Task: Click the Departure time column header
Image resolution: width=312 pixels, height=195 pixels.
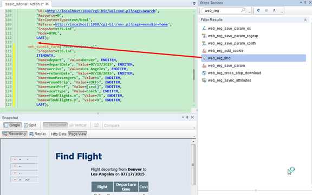Action: [126, 187]
